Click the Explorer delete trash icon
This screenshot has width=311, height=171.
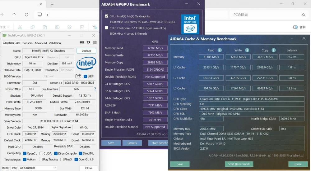tap(82, 27)
